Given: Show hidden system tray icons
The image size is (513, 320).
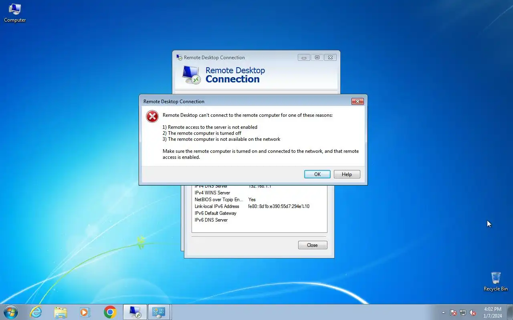Looking at the screenshot, I should (443, 312).
